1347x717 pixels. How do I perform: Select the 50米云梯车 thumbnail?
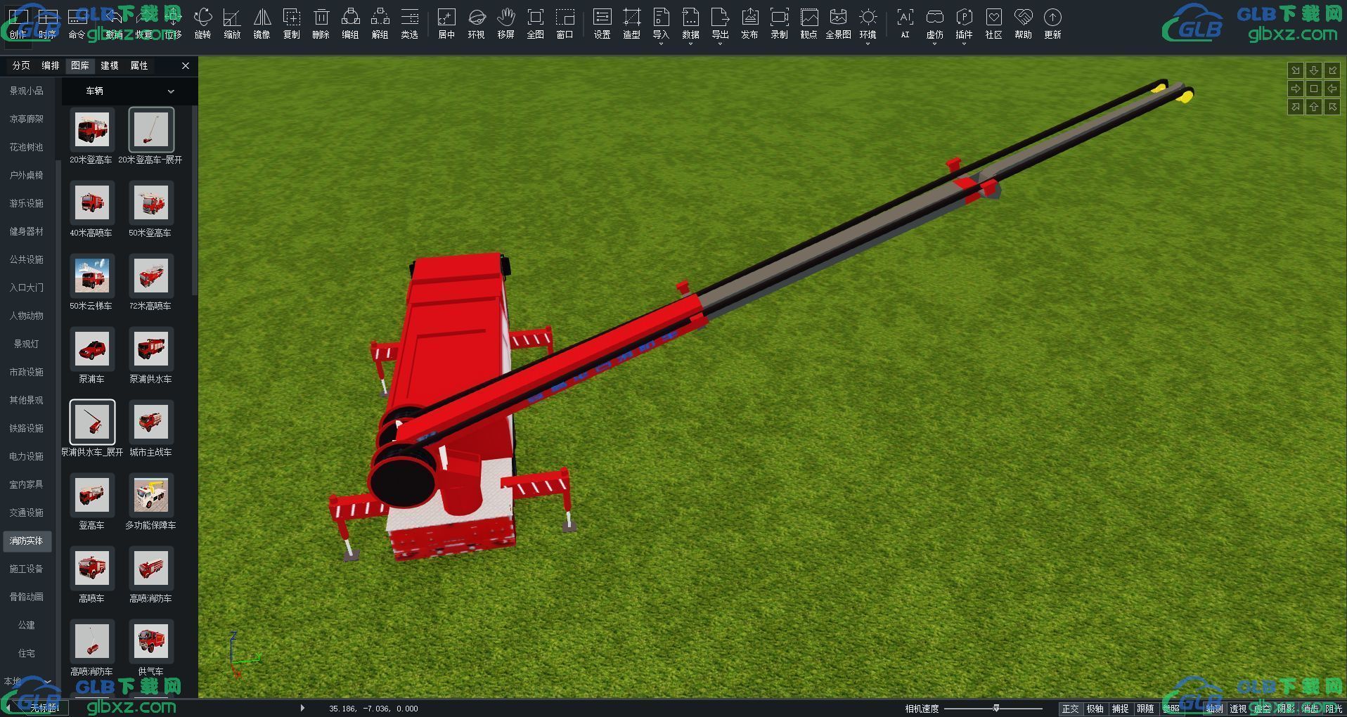click(91, 276)
